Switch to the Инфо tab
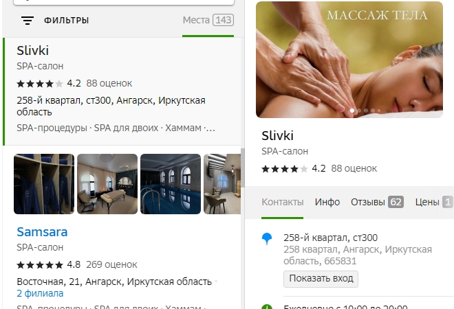The height and width of the screenshot is (309, 454). (x=327, y=202)
